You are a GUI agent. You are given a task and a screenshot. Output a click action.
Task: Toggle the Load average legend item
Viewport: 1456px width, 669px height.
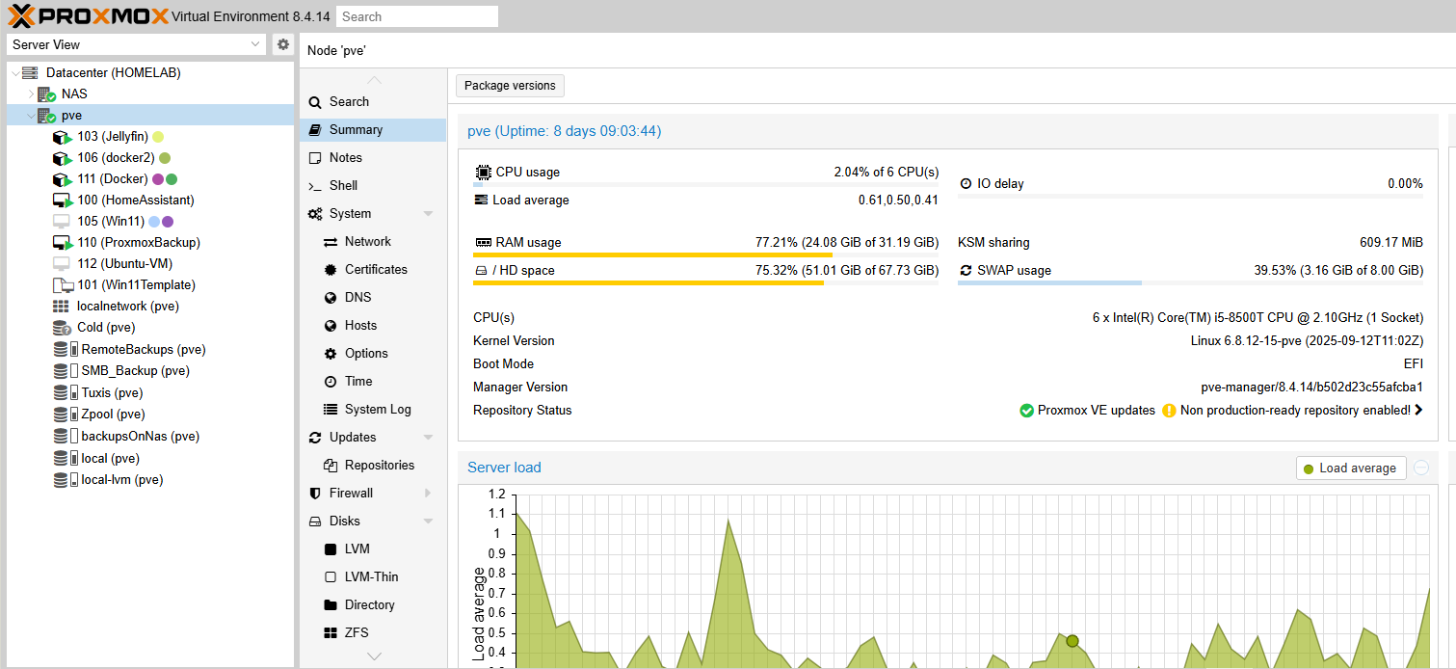click(1350, 468)
